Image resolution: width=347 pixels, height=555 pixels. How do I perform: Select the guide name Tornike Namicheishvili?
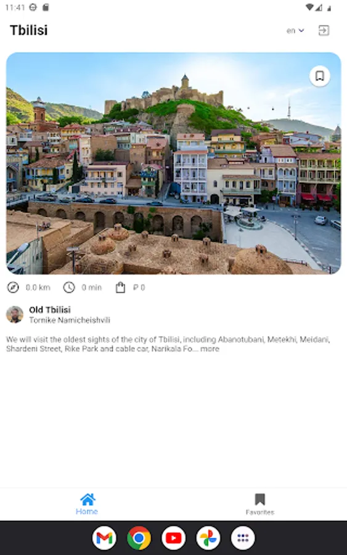[x=70, y=320]
